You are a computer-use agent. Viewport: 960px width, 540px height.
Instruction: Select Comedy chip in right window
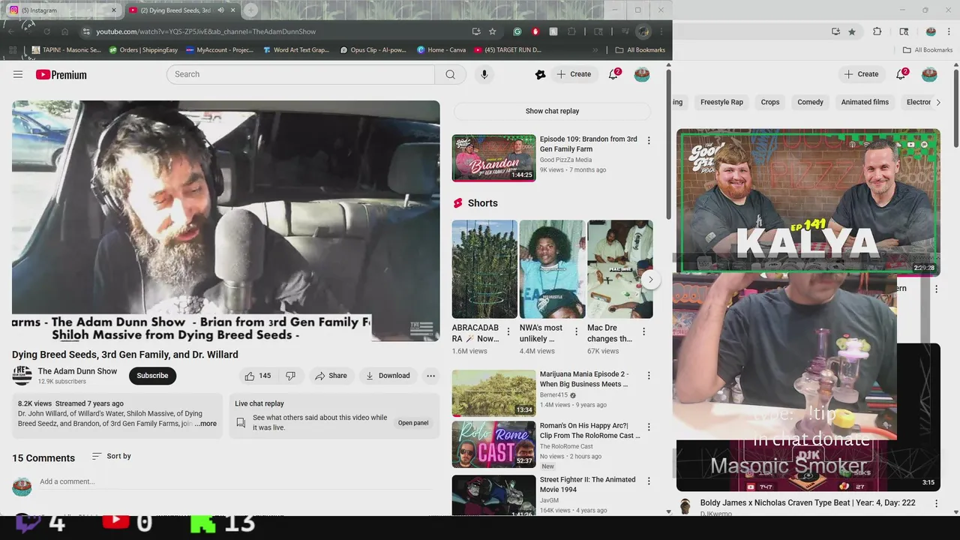pyautogui.click(x=810, y=102)
